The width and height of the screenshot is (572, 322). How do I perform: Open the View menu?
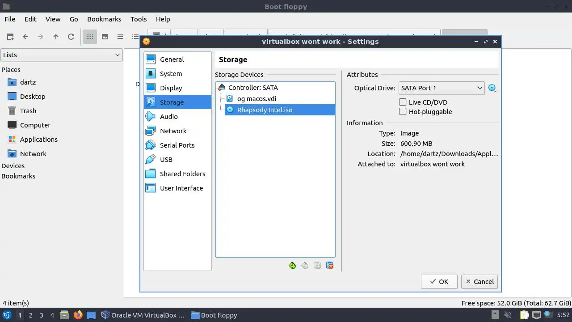click(x=53, y=19)
